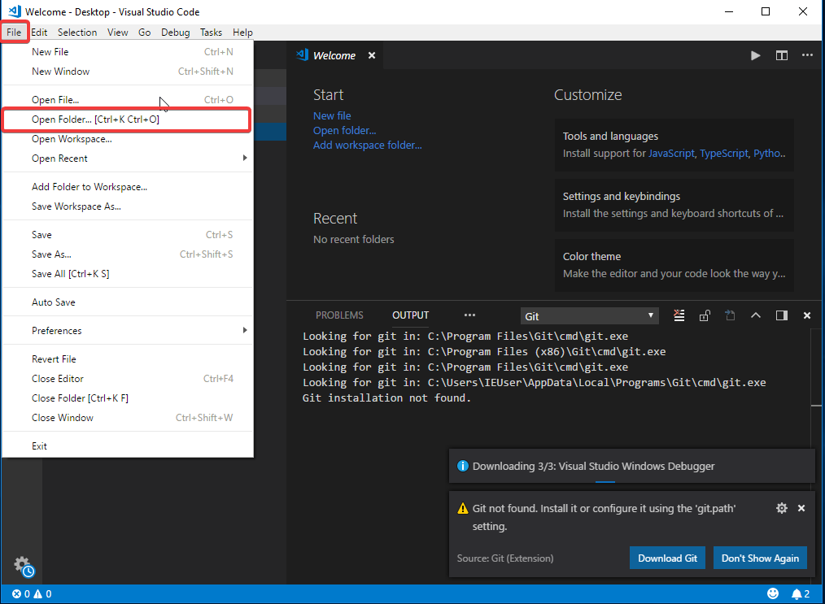Click the JavaScript link in Tools and languages

(671, 154)
